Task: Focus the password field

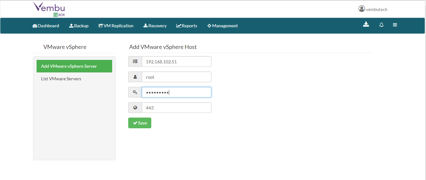Action: point(176,92)
